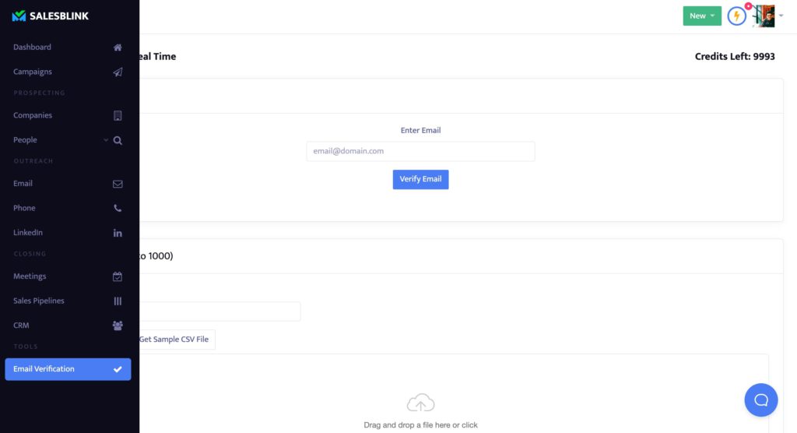
Task: Click the Email Verification checkmark icon
Action: pos(118,369)
